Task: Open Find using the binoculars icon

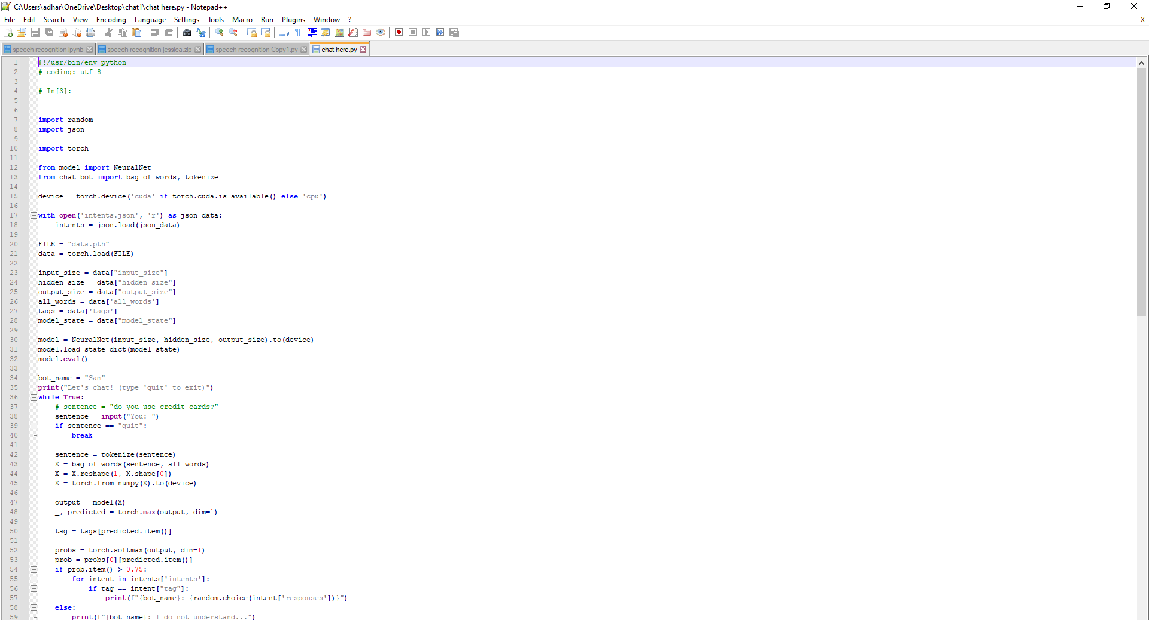Action: [x=187, y=32]
